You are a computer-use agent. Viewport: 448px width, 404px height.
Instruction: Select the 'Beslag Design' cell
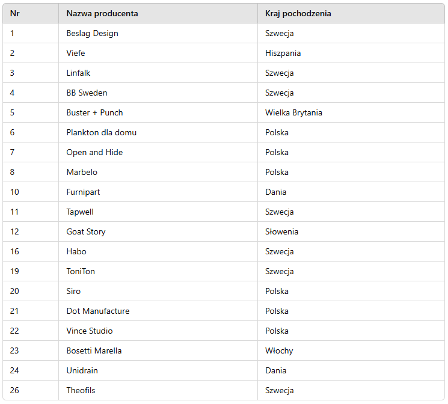tap(92, 33)
